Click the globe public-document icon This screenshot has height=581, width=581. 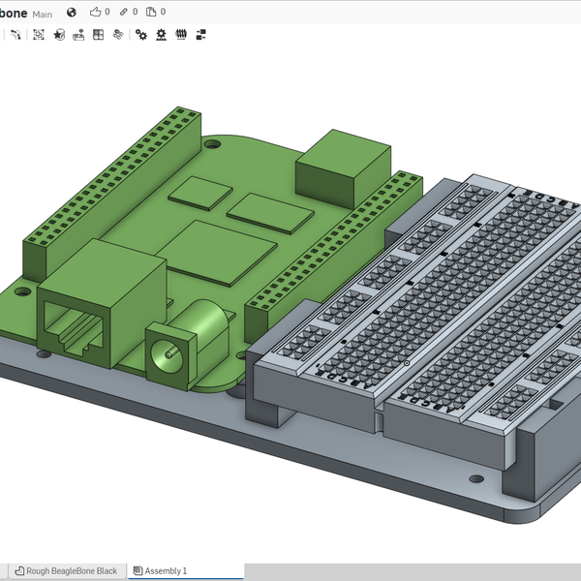pos(72,13)
